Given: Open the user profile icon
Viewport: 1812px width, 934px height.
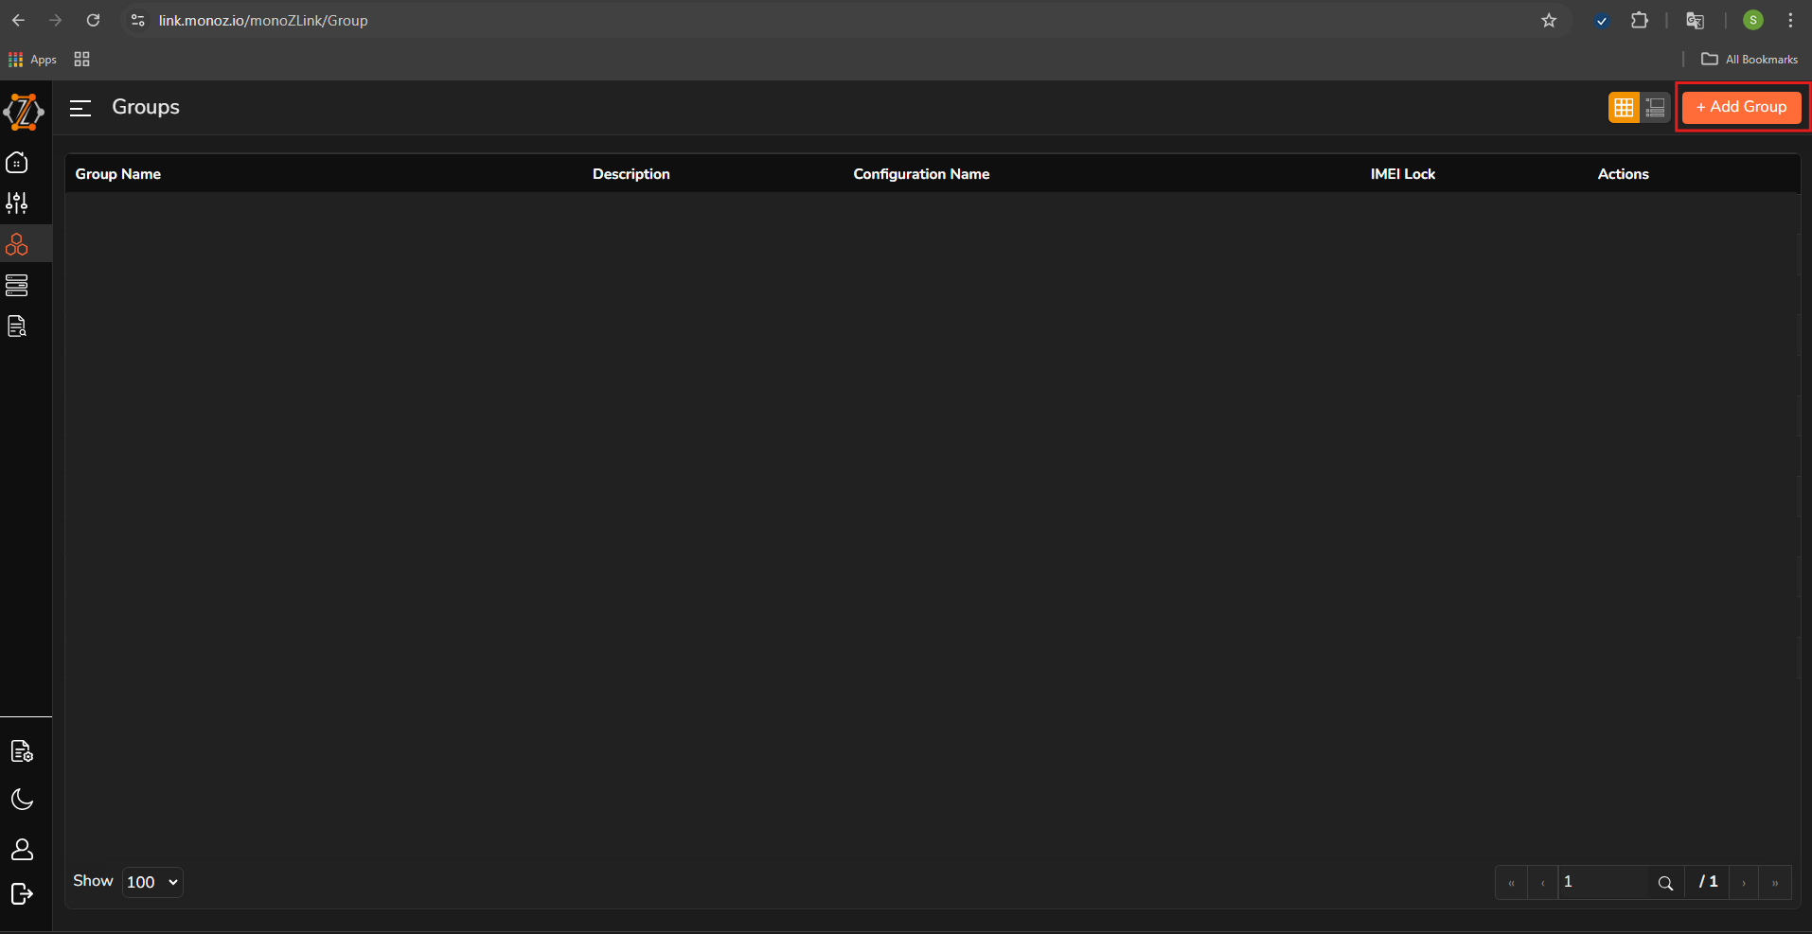Looking at the screenshot, I should click(x=22, y=850).
